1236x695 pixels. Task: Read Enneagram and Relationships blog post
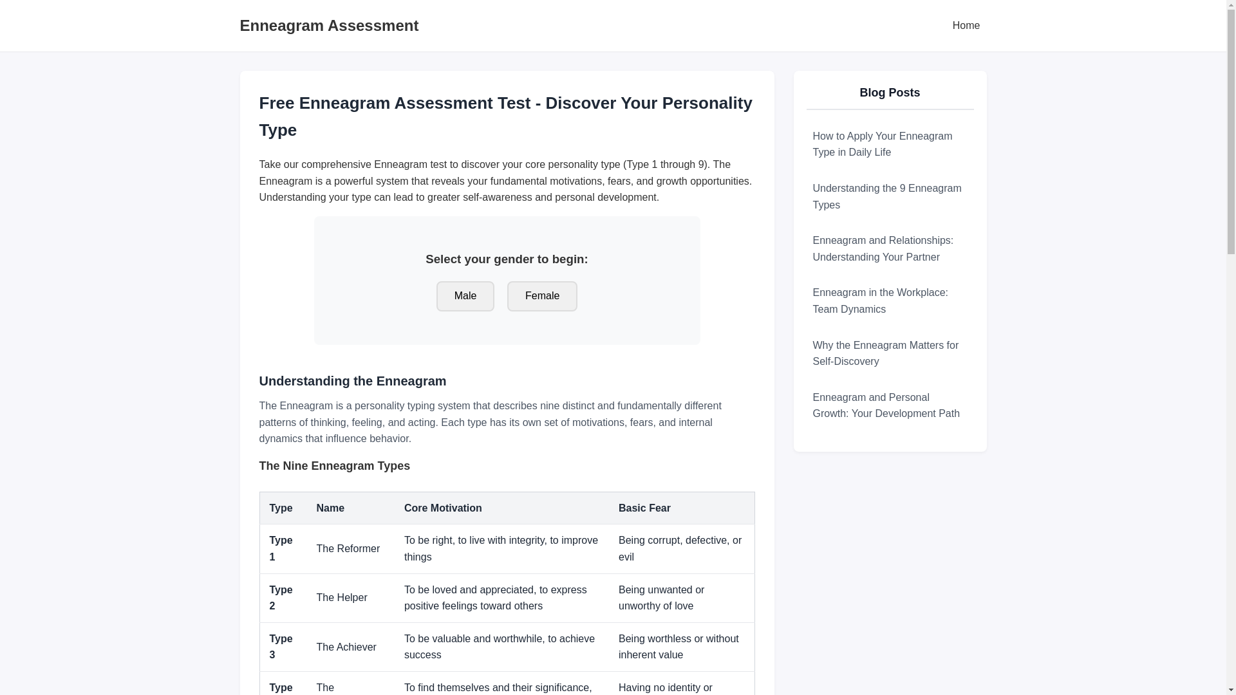890,248
